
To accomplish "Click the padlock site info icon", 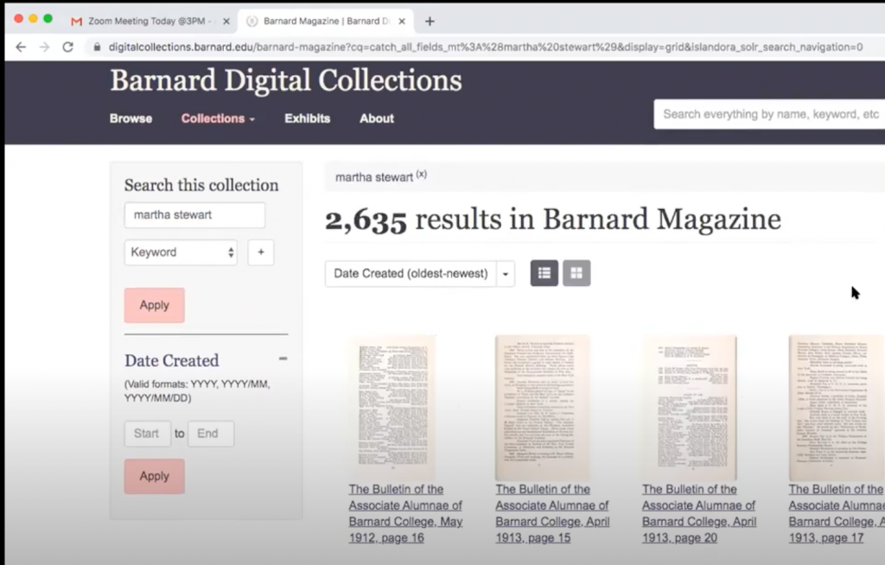I will [x=97, y=47].
